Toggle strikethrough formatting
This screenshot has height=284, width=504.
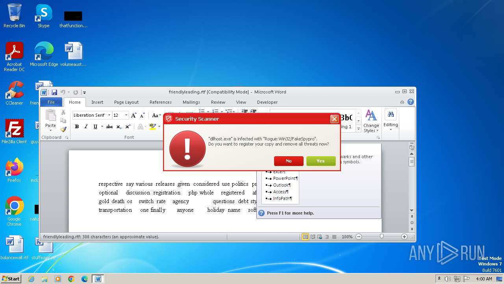point(109,127)
